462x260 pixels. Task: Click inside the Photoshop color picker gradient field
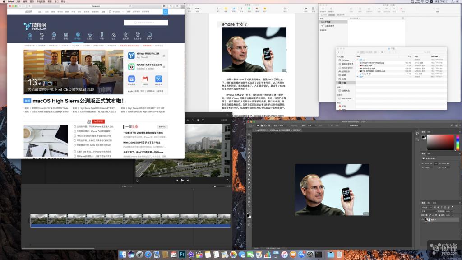click(x=440, y=142)
